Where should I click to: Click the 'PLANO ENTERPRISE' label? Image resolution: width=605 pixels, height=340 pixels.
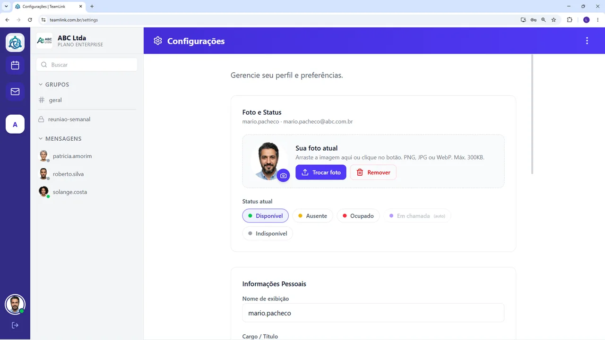pyautogui.click(x=80, y=45)
